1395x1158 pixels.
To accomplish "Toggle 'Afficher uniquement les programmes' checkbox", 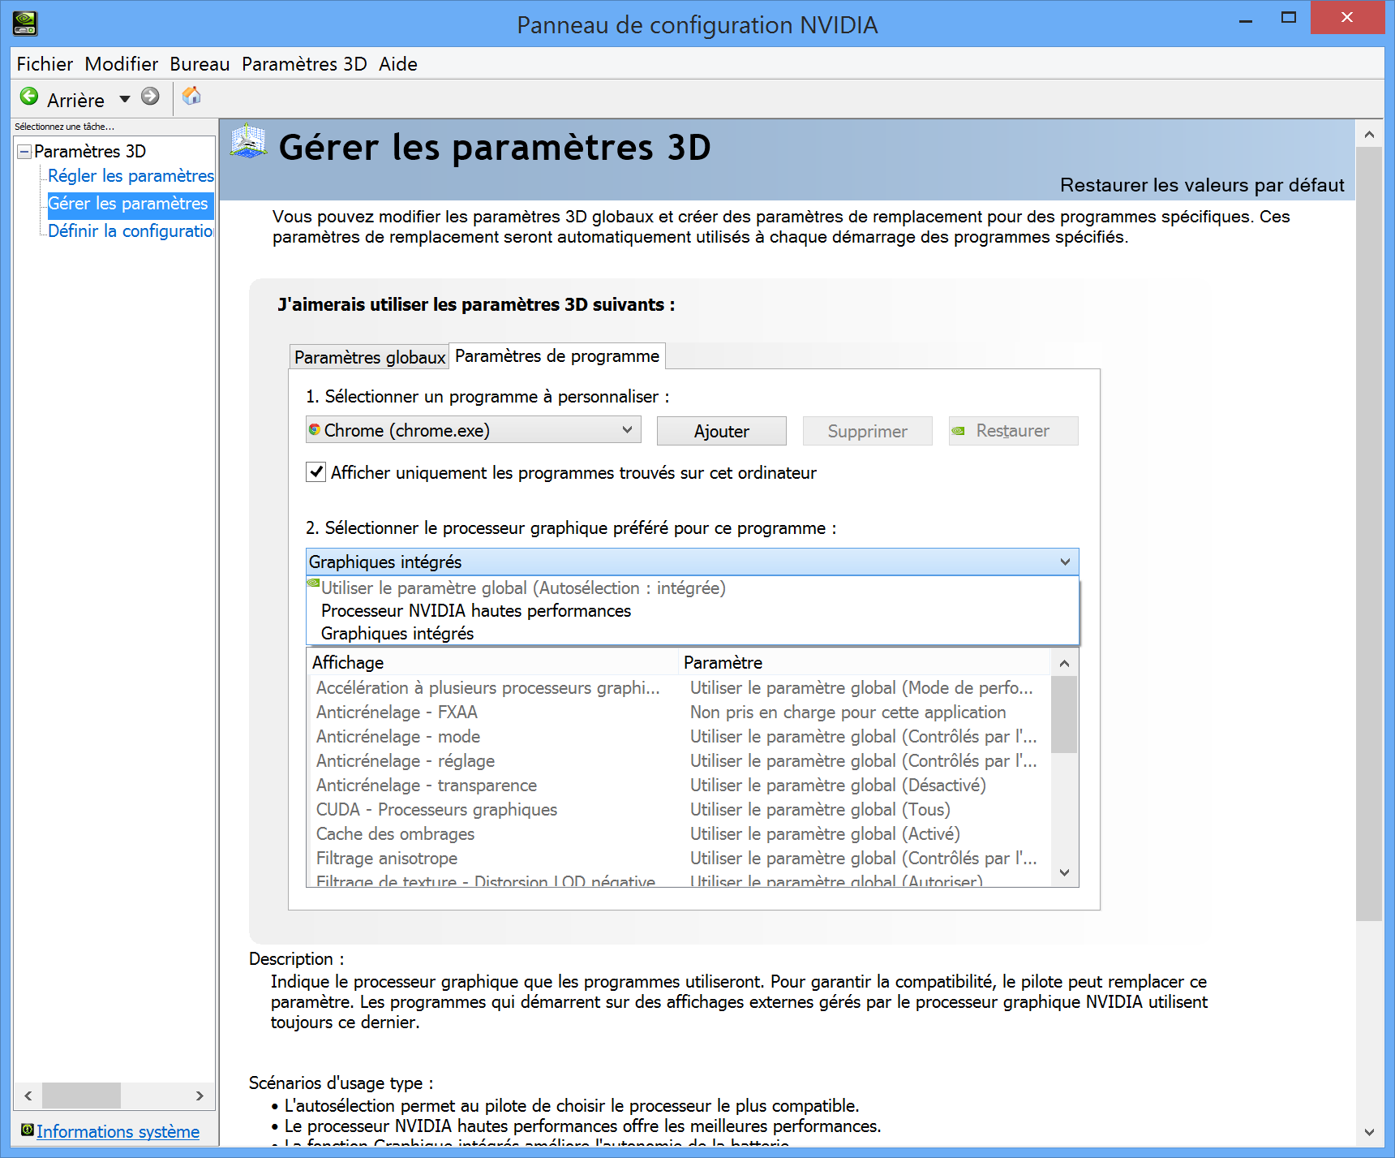I will point(316,472).
